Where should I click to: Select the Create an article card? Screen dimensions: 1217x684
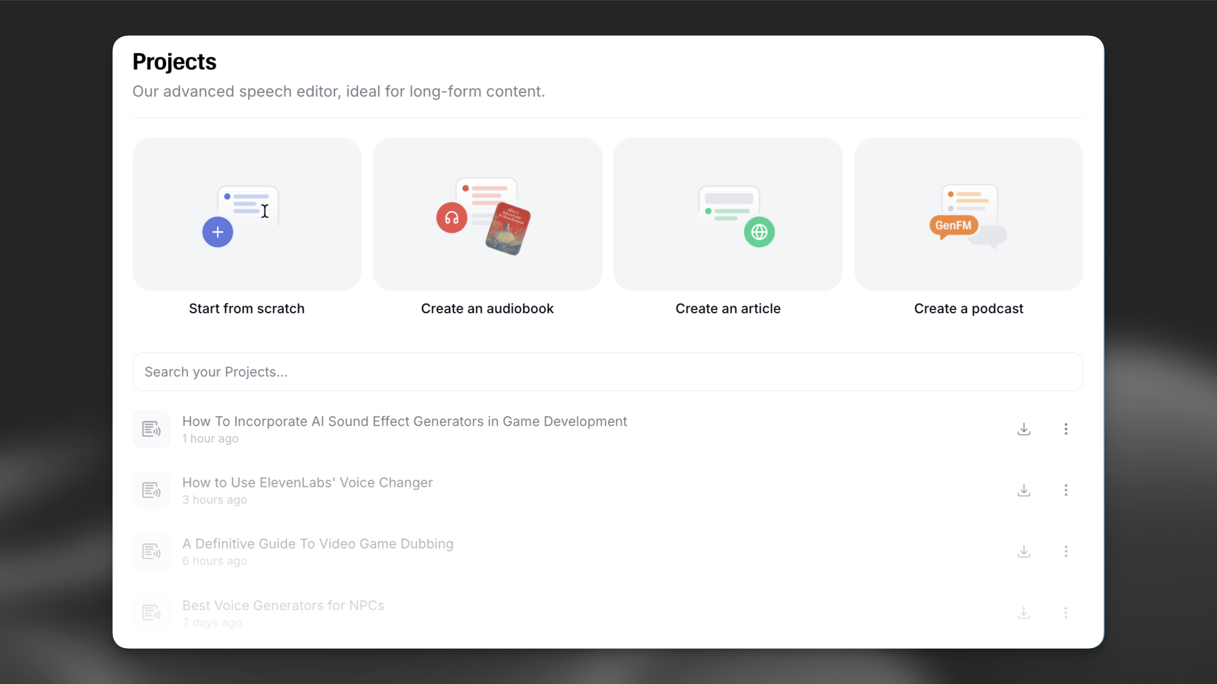click(728, 215)
